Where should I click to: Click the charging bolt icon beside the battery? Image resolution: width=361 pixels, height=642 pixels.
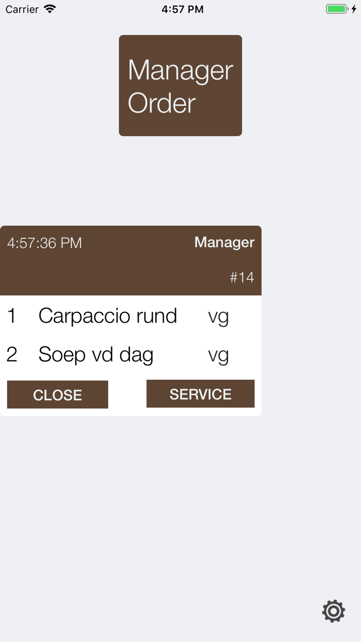[353, 8]
